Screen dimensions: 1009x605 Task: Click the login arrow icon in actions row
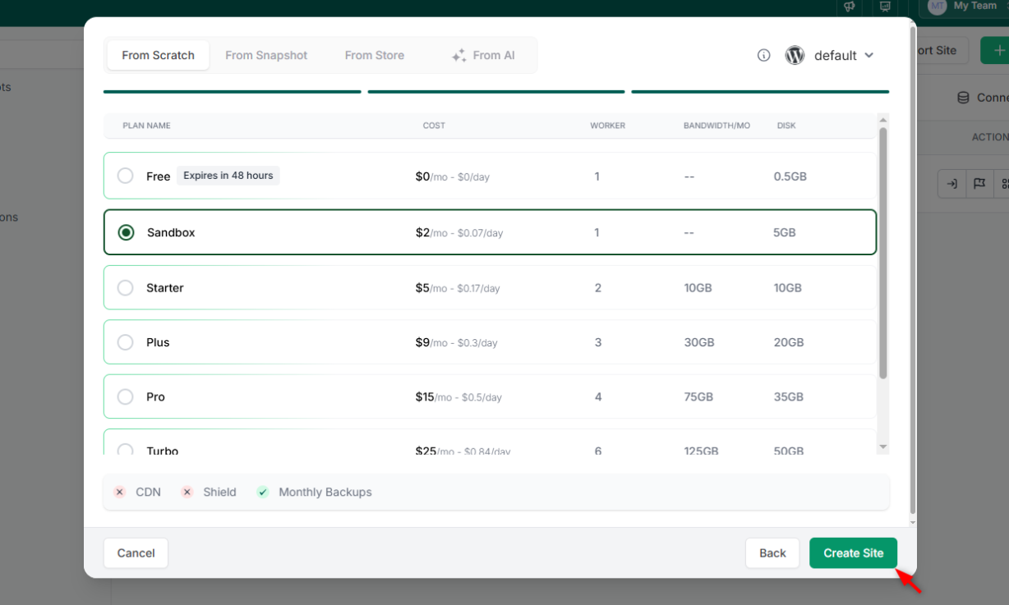tap(951, 183)
